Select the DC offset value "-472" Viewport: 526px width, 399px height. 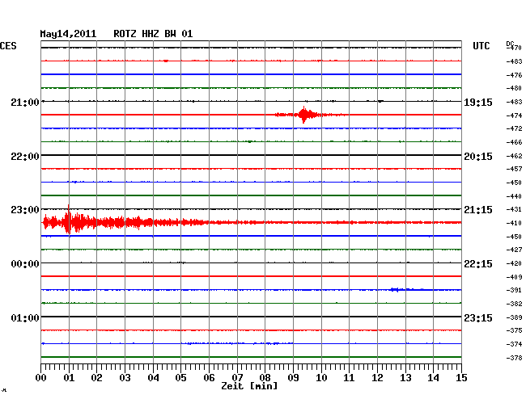(x=514, y=128)
